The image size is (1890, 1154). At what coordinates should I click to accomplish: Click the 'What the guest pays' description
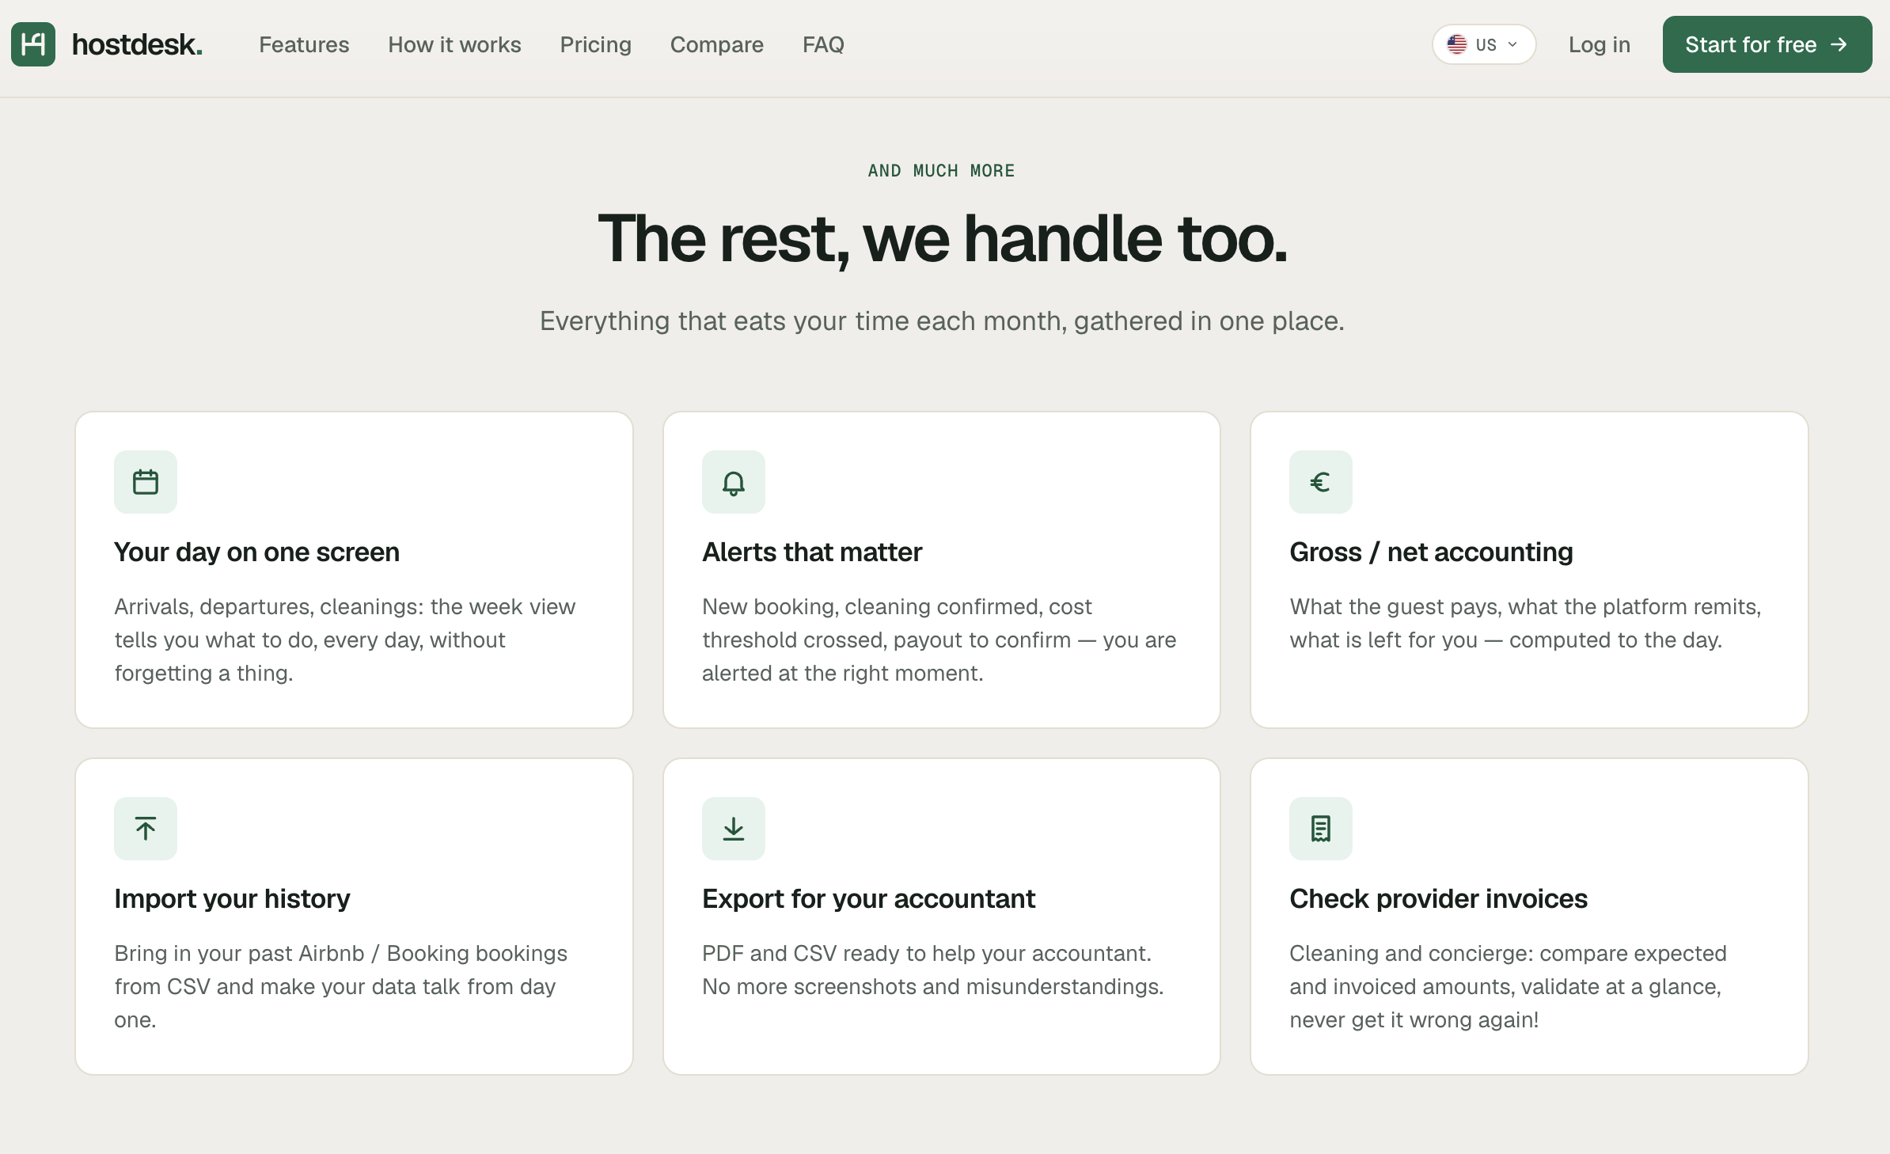(x=1525, y=623)
